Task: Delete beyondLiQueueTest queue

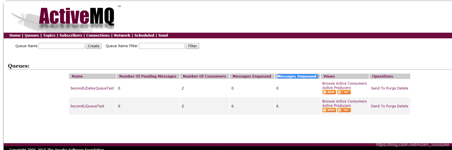Action: point(403,106)
